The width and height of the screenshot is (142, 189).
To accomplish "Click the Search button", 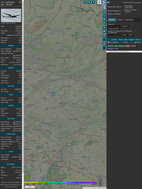I will pos(125,26).
